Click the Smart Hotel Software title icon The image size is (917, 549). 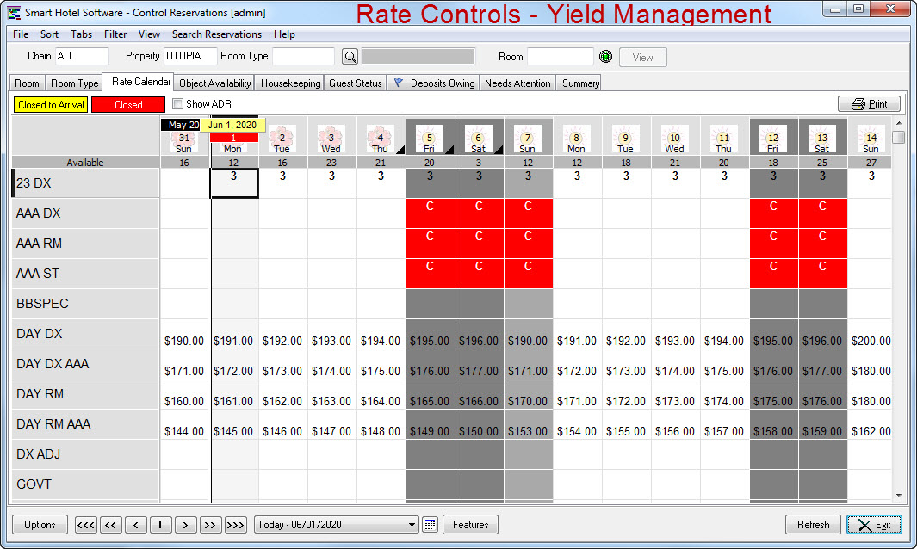click(14, 12)
